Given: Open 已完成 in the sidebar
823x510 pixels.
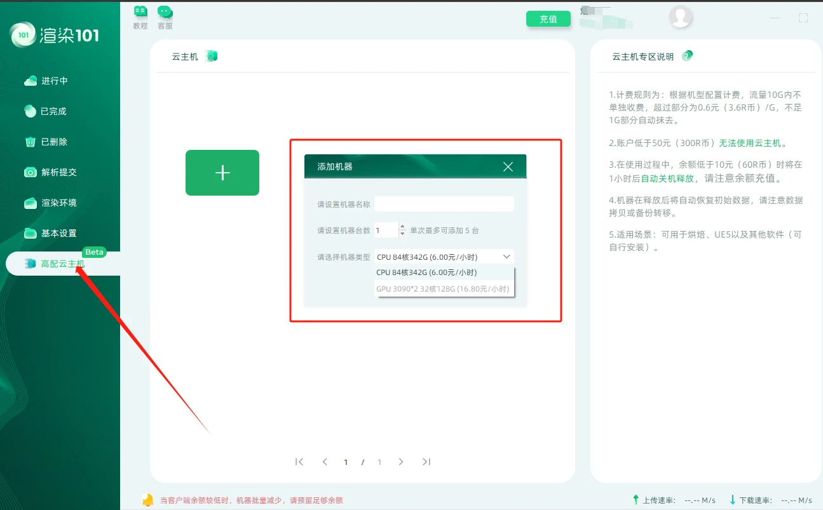Looking at the screenshot, I should coord(45,111).
